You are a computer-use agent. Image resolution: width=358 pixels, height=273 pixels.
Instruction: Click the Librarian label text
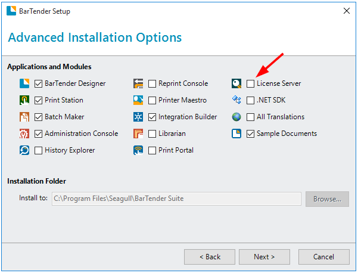[x=172, y=134]
